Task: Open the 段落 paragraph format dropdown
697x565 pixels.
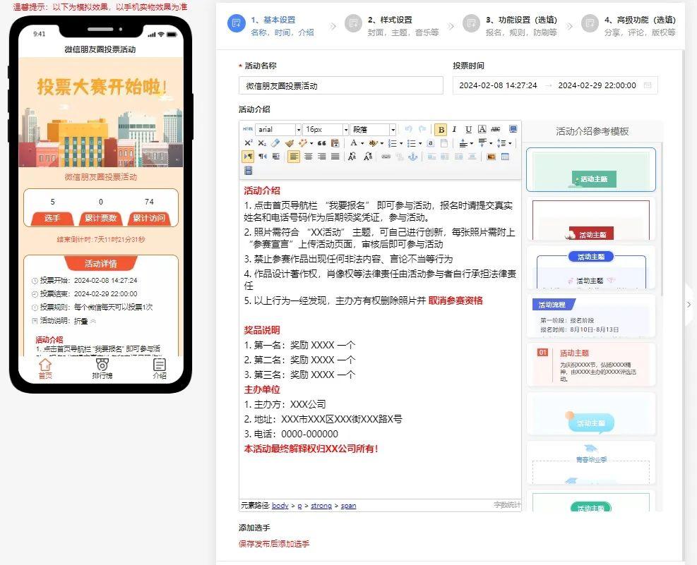Action: 373,130
